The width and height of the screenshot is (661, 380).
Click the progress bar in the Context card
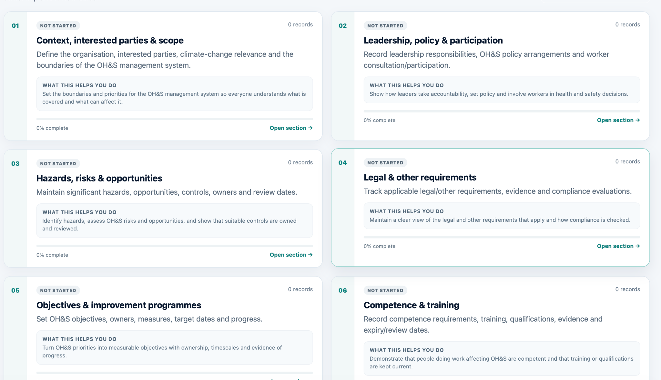click(175, 119)
